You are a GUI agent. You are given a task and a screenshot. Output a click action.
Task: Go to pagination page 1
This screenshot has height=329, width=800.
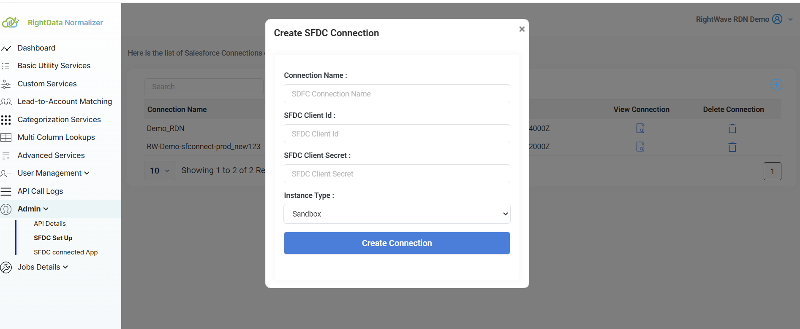772,171
